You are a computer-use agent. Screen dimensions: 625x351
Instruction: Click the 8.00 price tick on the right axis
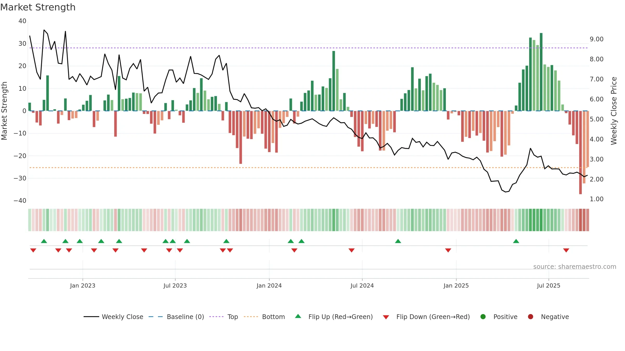[x=597, y=59]
